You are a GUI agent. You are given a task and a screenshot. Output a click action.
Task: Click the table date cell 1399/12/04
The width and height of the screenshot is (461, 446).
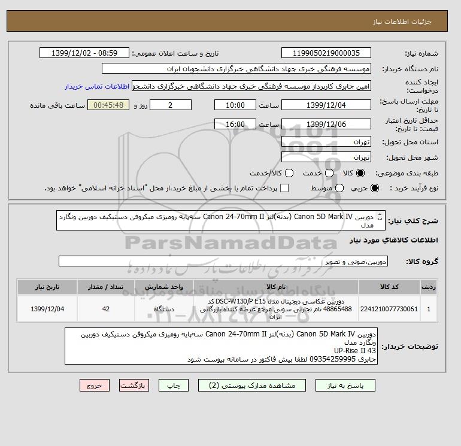pyautogui.click(x=47, y=309)
